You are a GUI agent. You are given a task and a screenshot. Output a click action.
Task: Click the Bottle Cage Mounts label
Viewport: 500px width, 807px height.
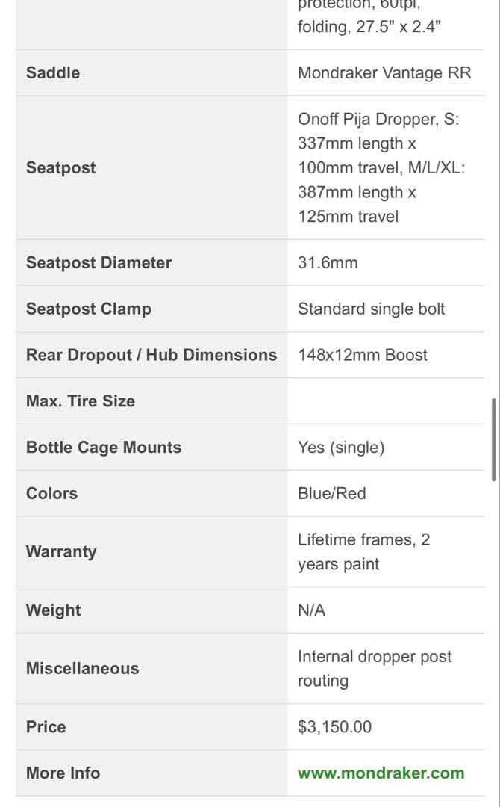(104, 448)
